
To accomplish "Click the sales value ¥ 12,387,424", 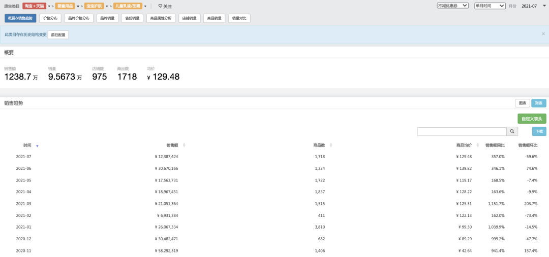I will point(166,157).
